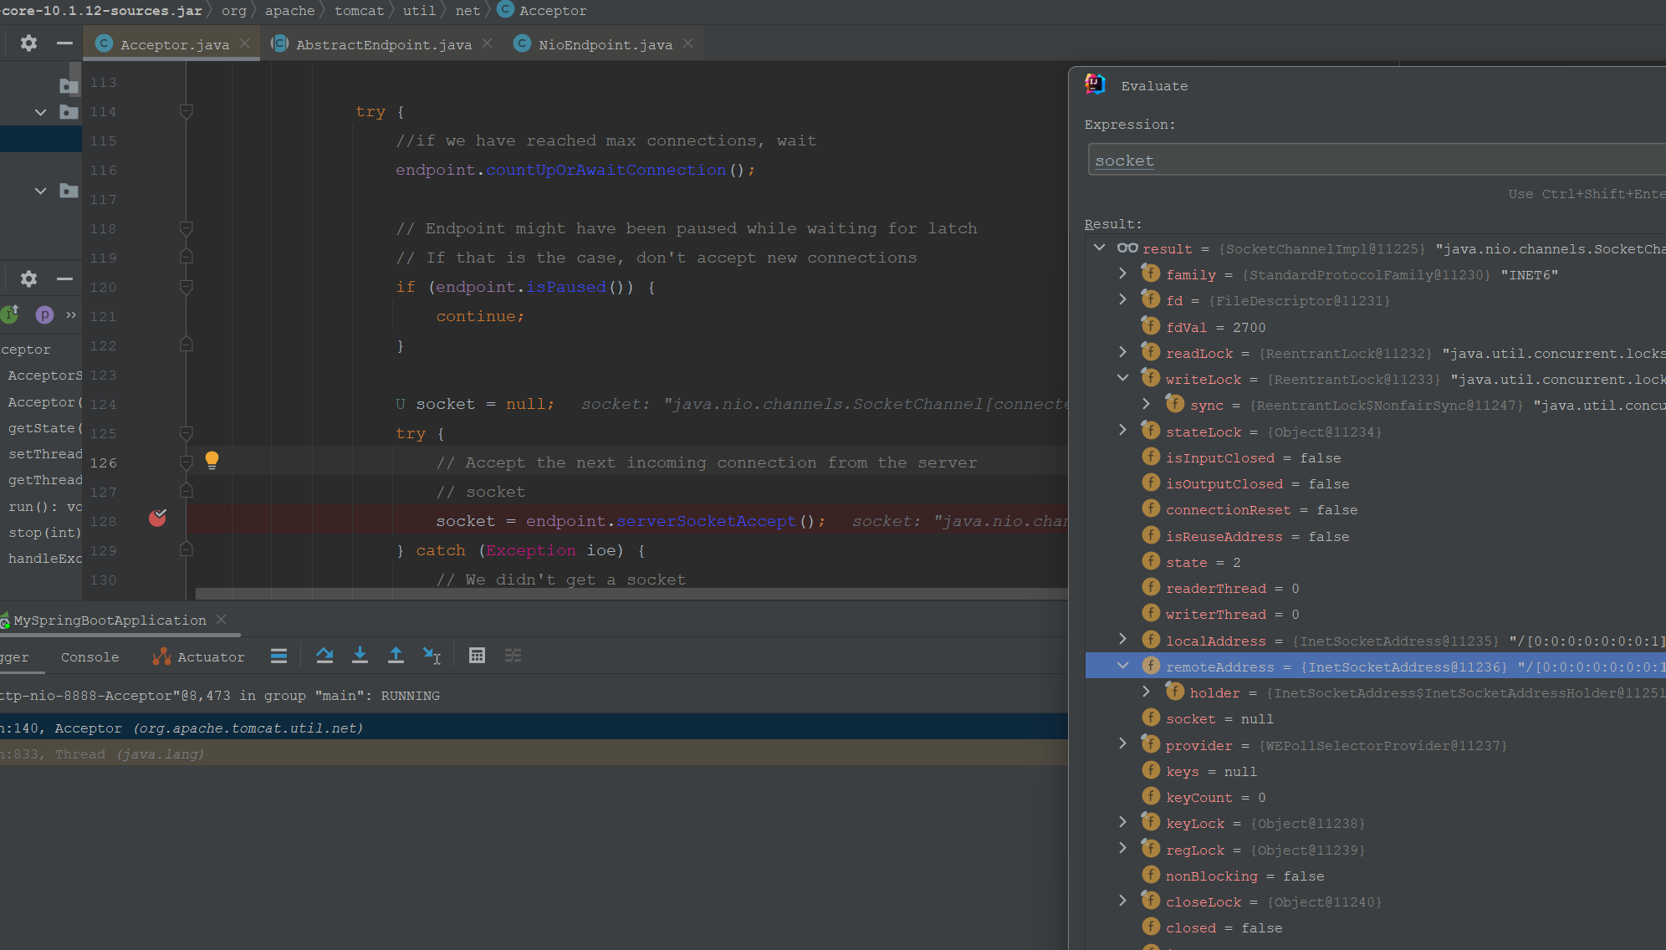Click the Step Out debugger icon
The image size is (1666, 950).
tap(396, 656)
